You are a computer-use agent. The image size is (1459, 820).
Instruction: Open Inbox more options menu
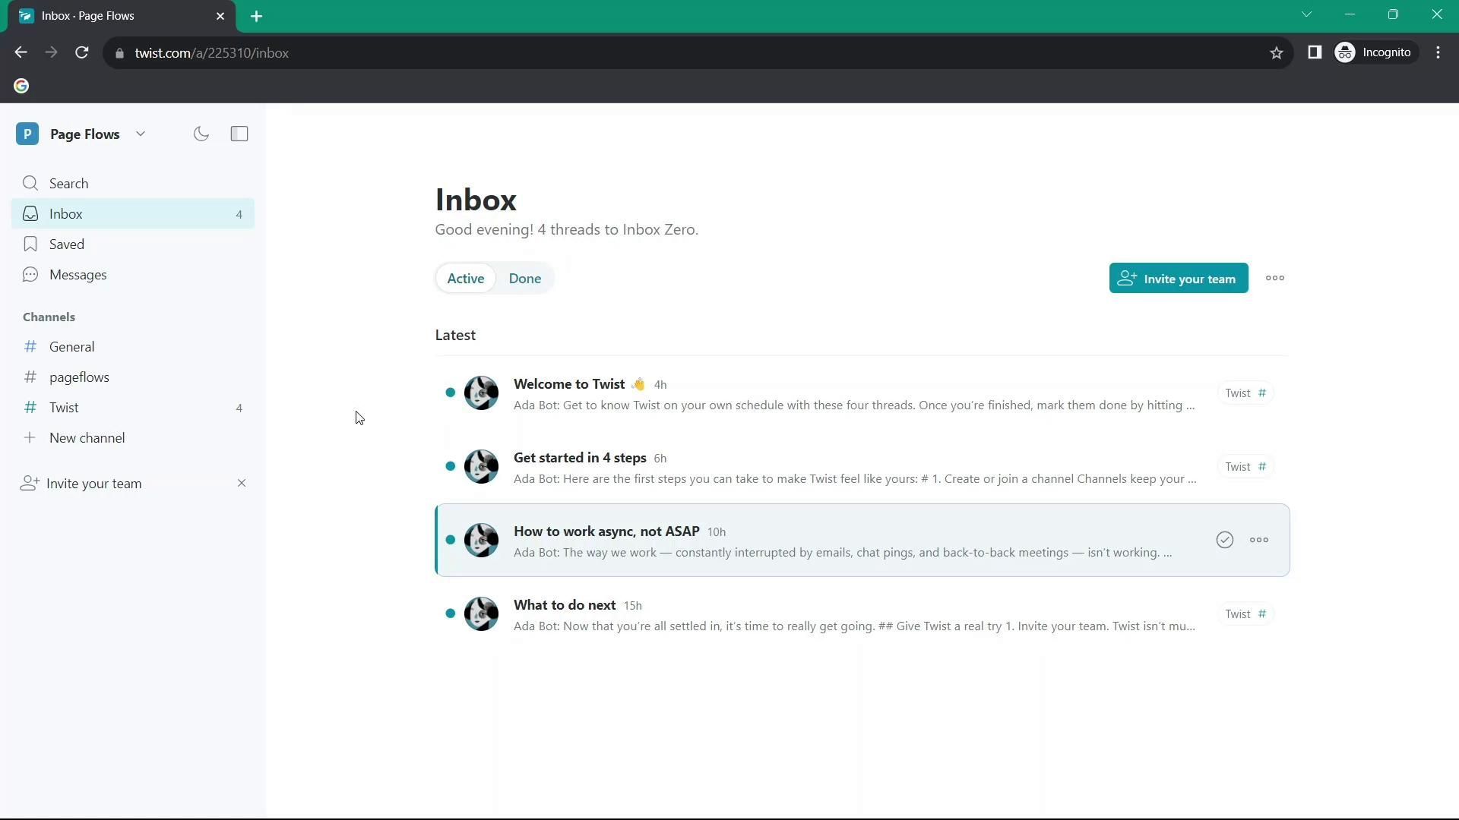click(x=1274, y=279)
